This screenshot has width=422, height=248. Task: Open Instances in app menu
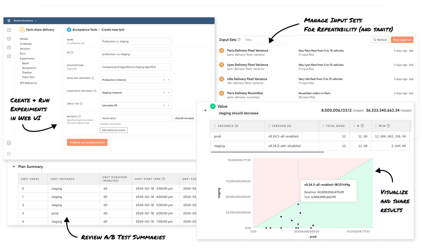coord(25,44)
